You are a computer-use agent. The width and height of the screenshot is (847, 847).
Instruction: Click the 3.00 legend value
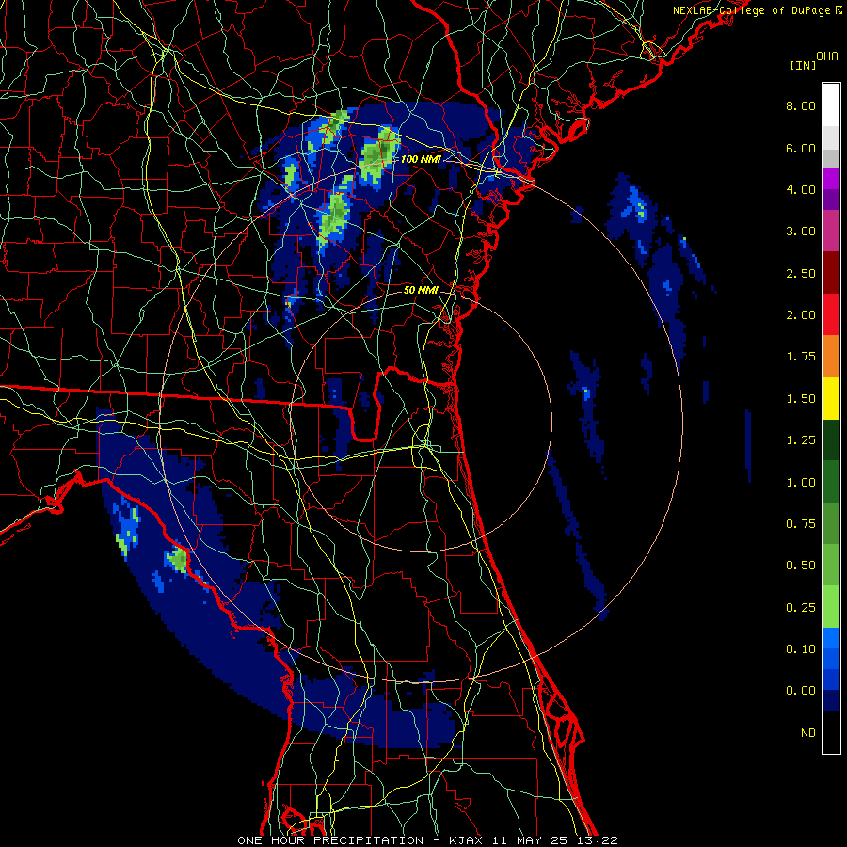[801, 232]
